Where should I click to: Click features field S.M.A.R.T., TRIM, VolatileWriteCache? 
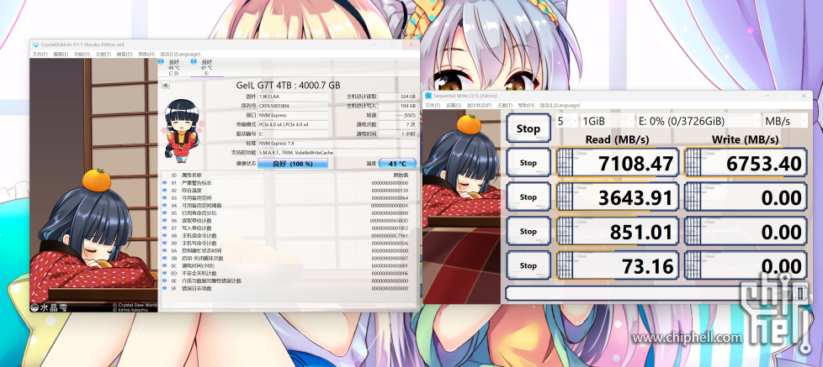point(337,152)
